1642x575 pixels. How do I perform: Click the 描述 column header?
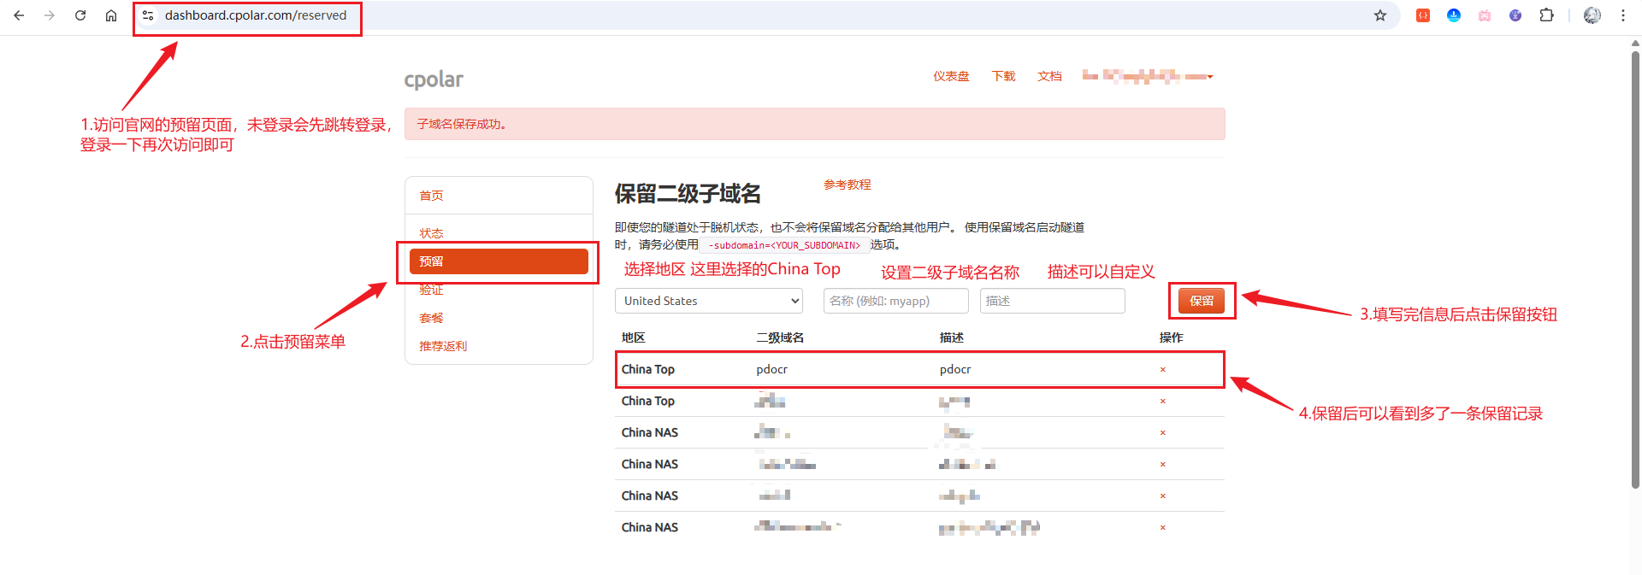[x=951, y=337]
